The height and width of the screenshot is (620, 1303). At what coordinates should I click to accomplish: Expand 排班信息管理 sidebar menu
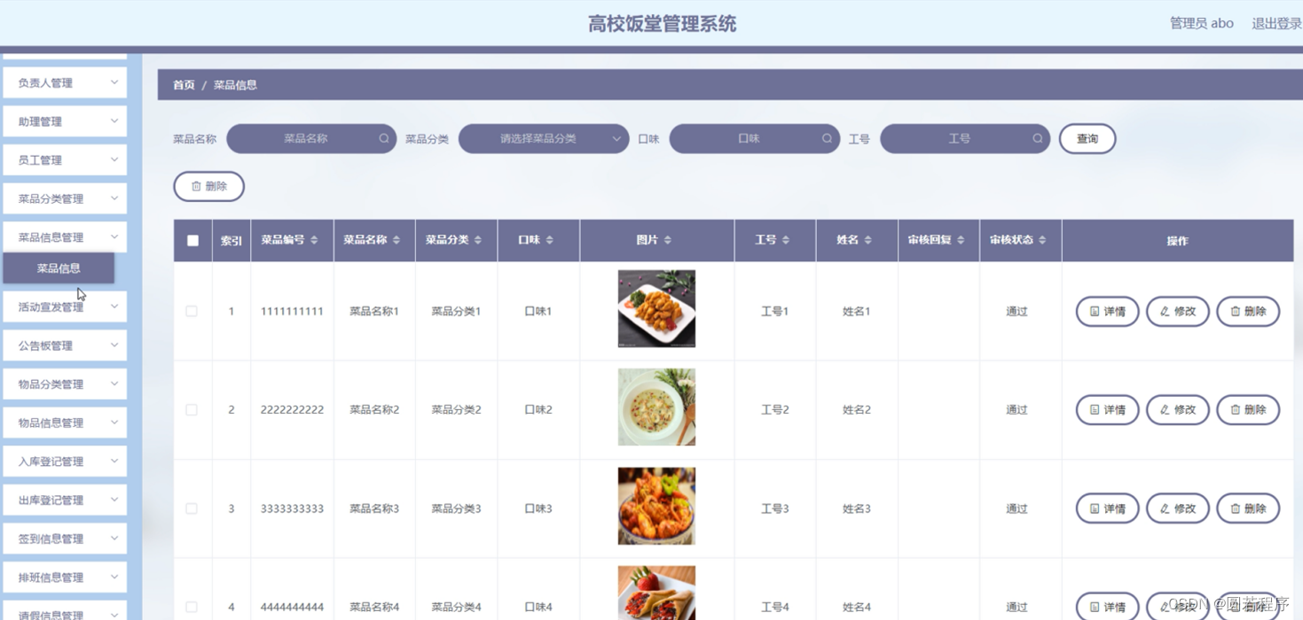coord(65,577)
